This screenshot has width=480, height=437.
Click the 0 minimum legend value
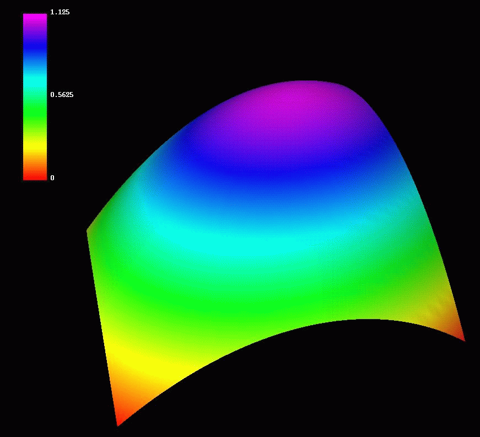click(52, 178)
